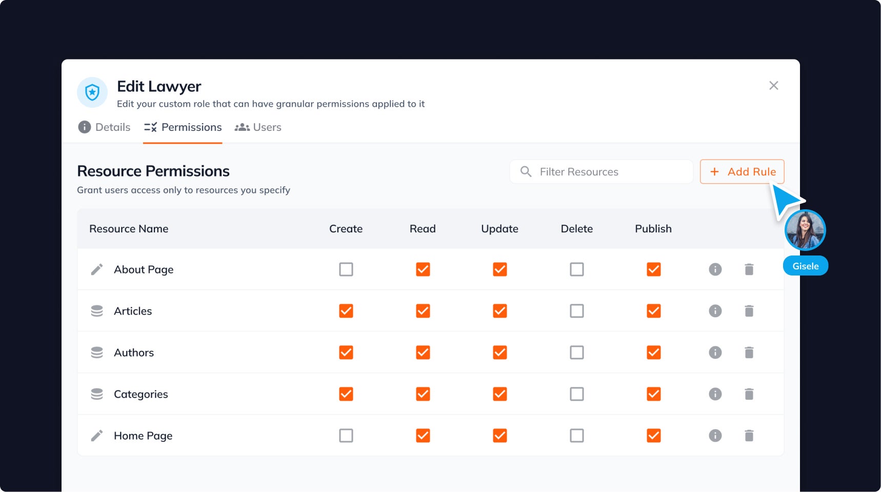Open info for Authors rule
This screenshot has width=881, height=492.
(x=715, y=352)
